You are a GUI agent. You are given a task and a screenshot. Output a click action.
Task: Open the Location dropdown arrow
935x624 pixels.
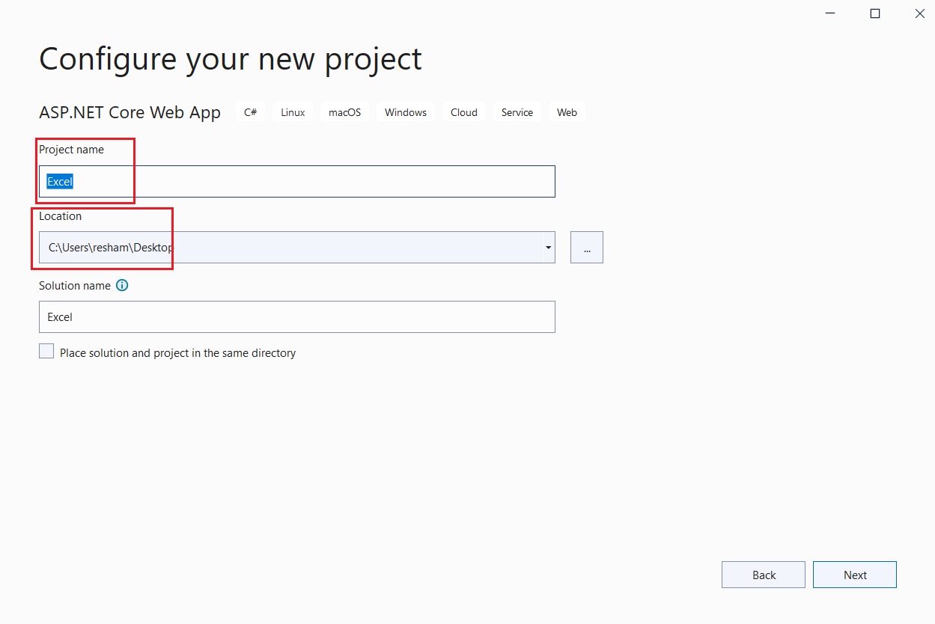(x=549, y=247)
